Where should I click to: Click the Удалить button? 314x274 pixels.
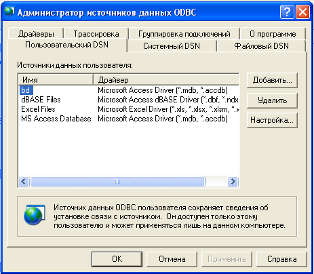point(272,100)
